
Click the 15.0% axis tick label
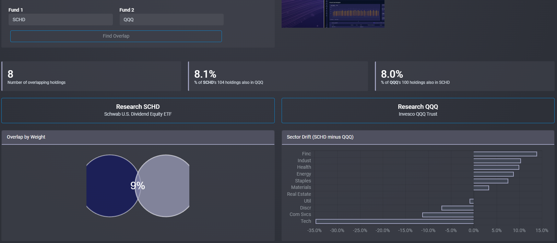542,230
